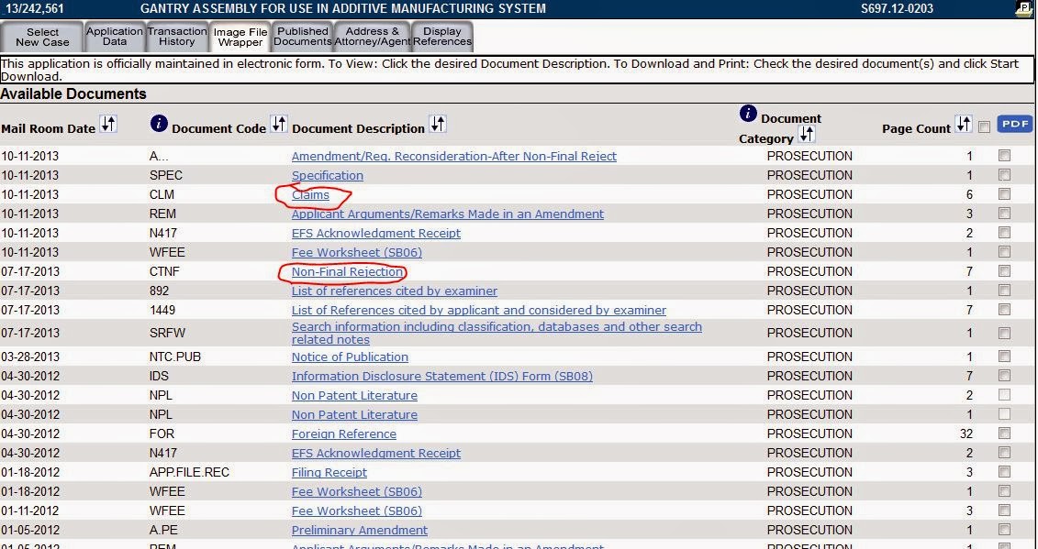Open the Preliminary Amendment link
The width and height of the screenshot is (1038, 549).
[x=360, y=530]
